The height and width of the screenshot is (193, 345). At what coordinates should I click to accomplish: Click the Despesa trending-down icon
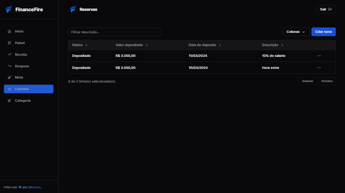[10, 66]
